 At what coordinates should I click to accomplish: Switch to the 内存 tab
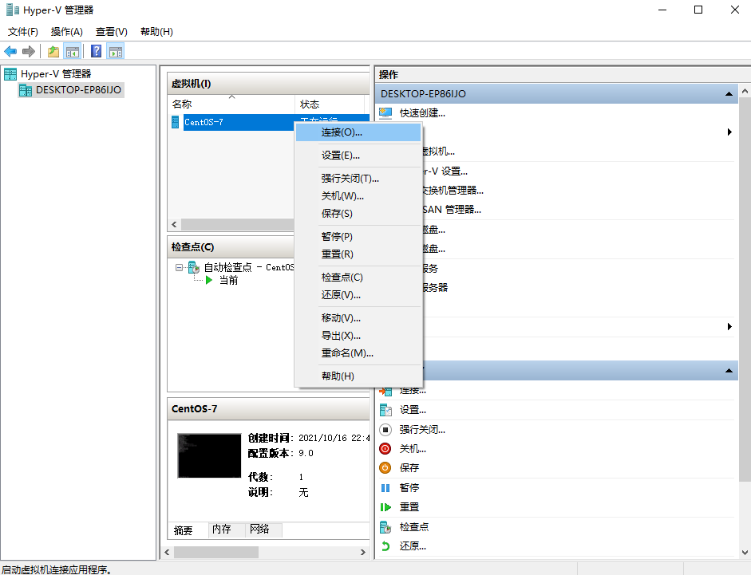[x=227, y=530]
